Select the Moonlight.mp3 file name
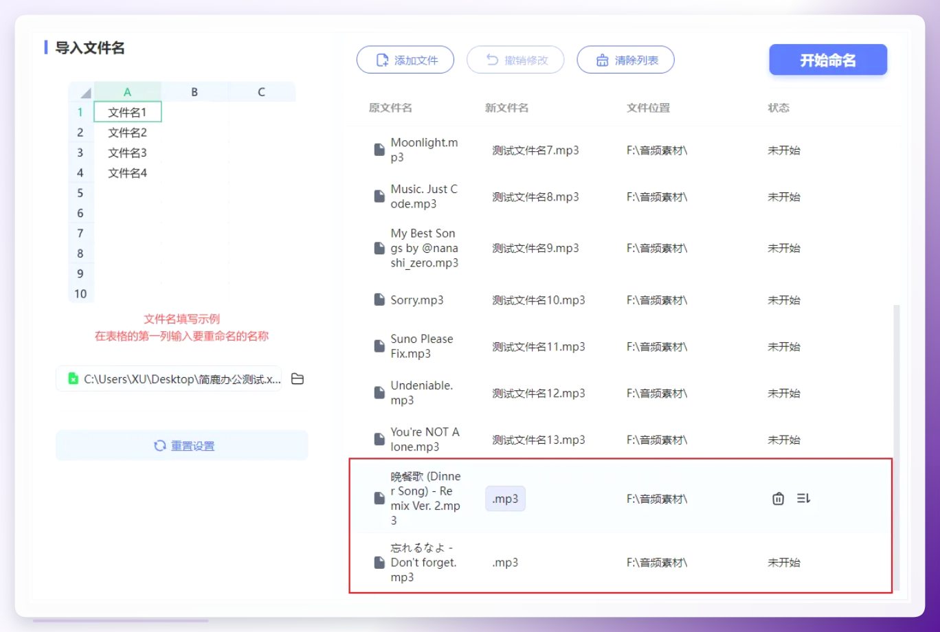This screenshot has height=632, width=940. point(425,150)
